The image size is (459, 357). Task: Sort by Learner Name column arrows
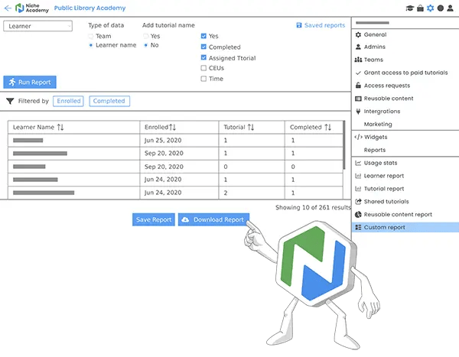62,127
